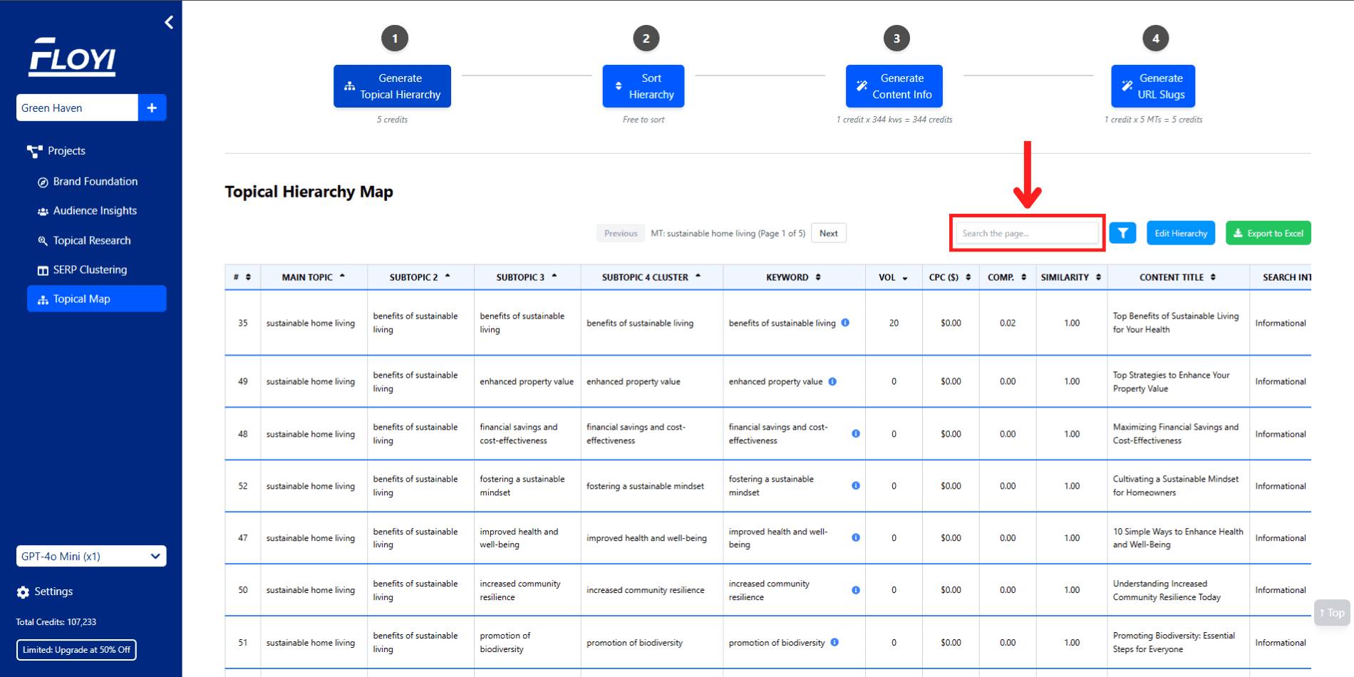Jump to top with the Top button
The image size is (1354, 677).
(x=1332, y=613)
